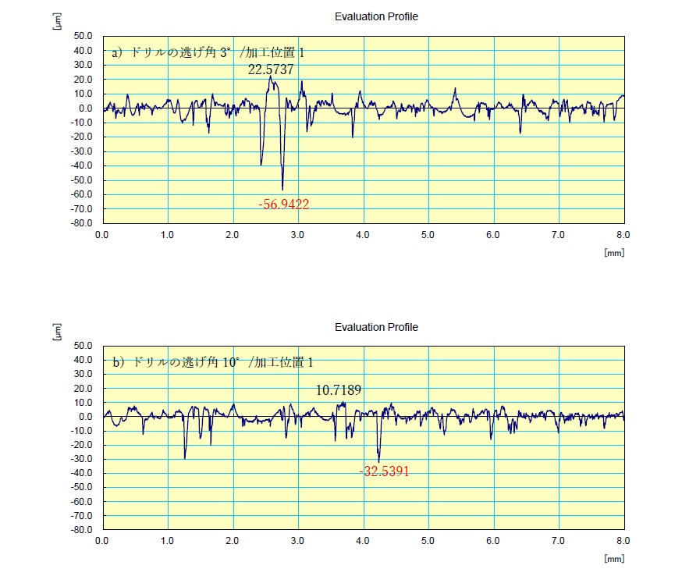Click the deepest valley tip in the bottom profile
The image size is (682, 576).
tap(378, 461)
